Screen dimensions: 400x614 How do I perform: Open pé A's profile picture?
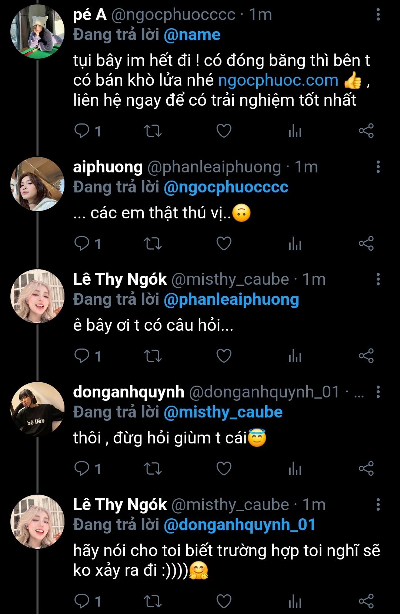tap(37, 32)
